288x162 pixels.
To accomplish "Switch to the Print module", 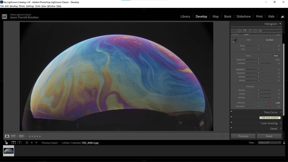I will click(259, 17).
